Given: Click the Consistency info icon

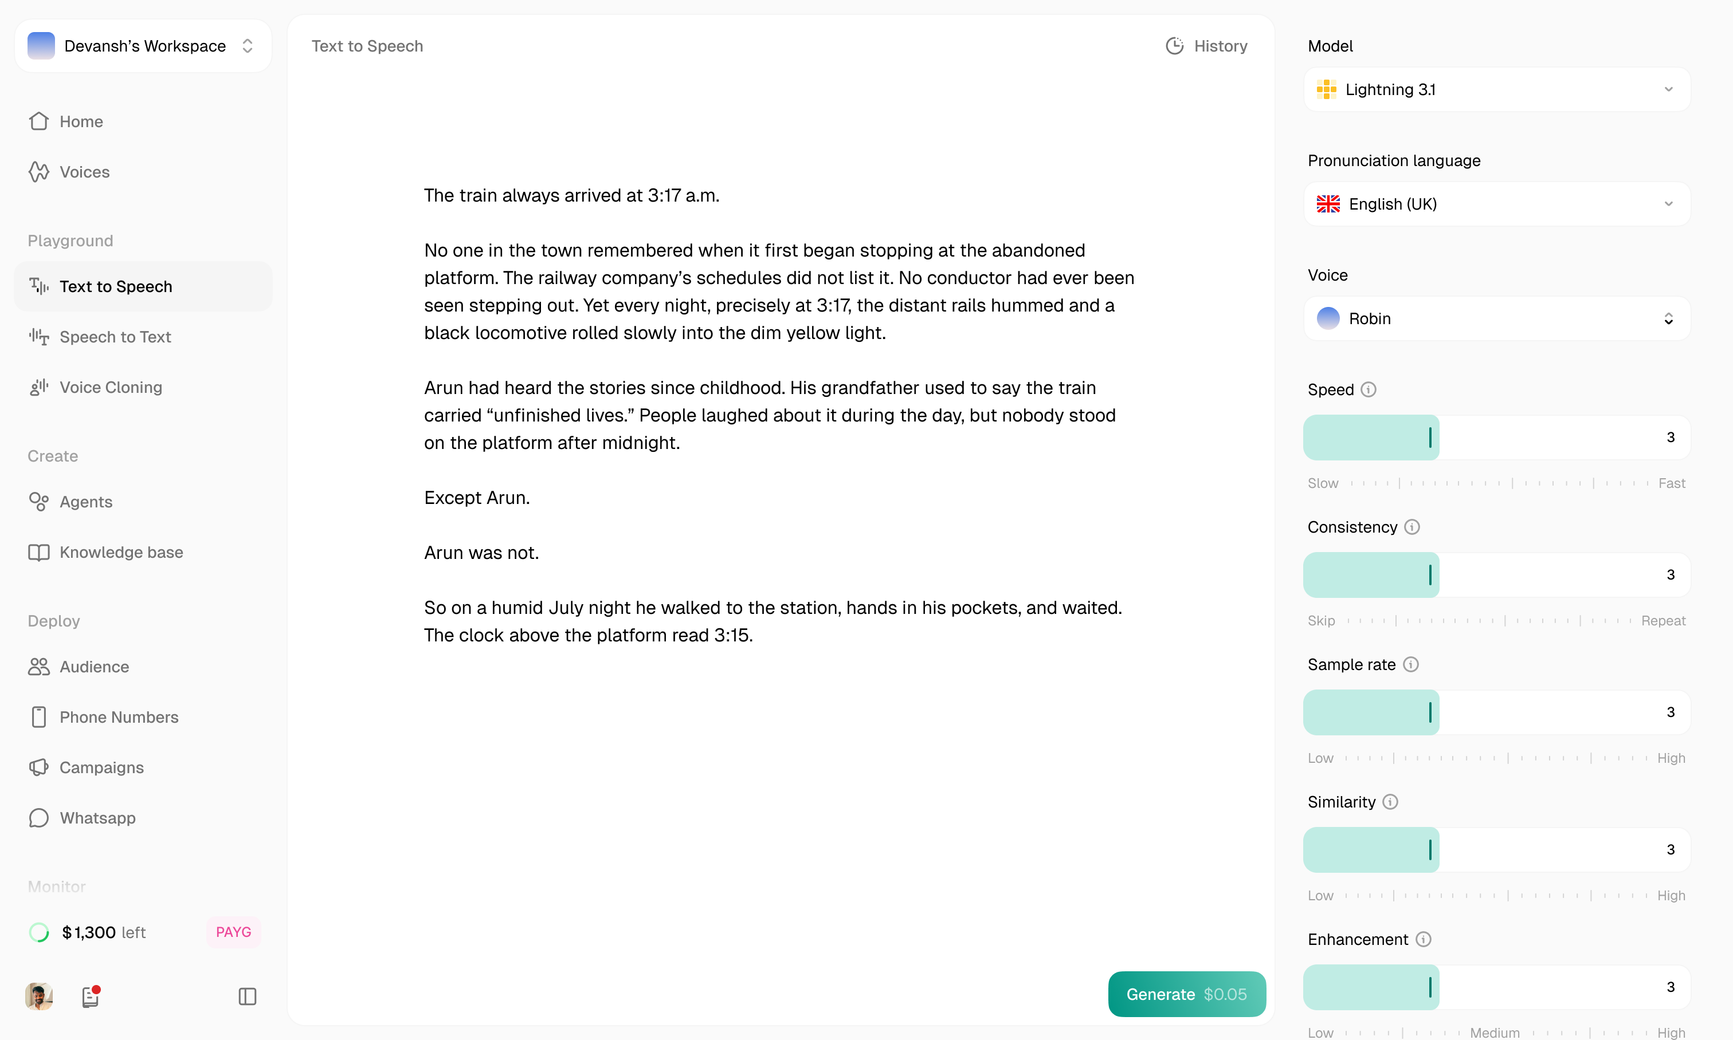Looking at the screenshot, I should (1412, 527).
